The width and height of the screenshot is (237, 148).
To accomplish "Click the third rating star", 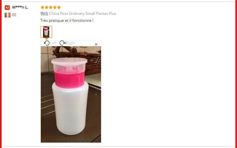I will pyautogui.click(x=51, y=7).
